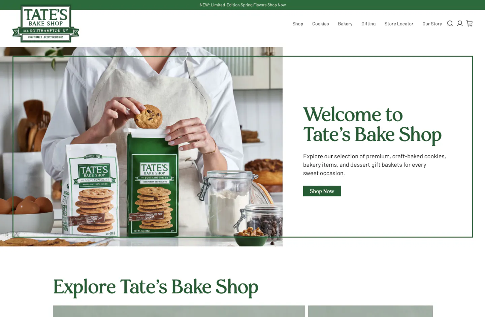Click the Tate's Bake Shop logo
Image resolution: width=485 pixels, height=317 pixels.
tap(46, 24)
